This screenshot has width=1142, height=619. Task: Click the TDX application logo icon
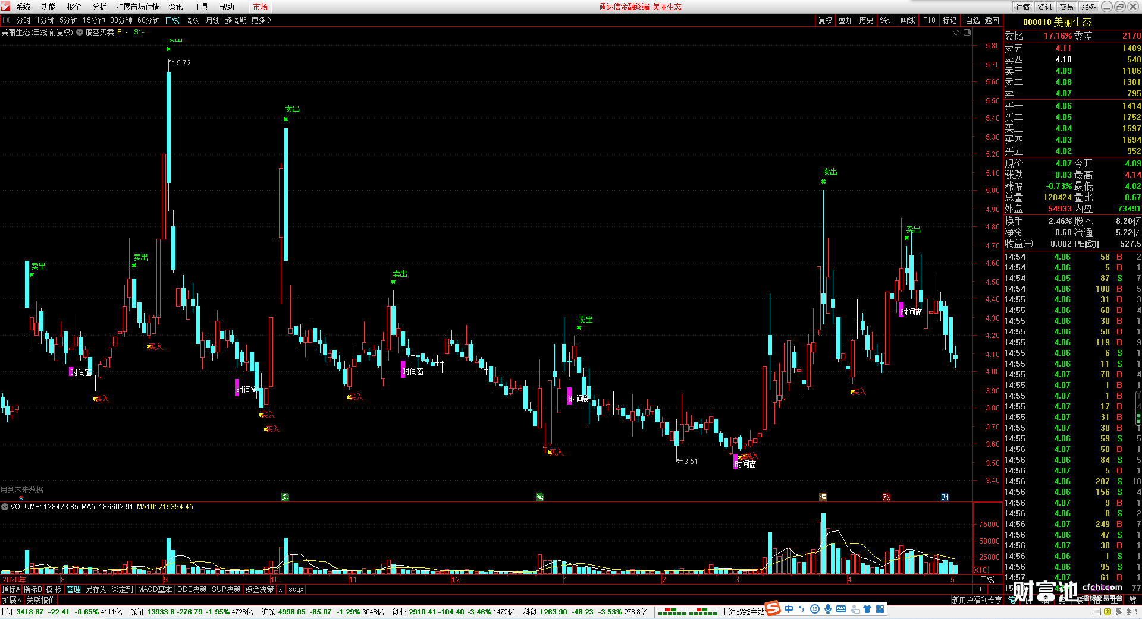point(5,6)
